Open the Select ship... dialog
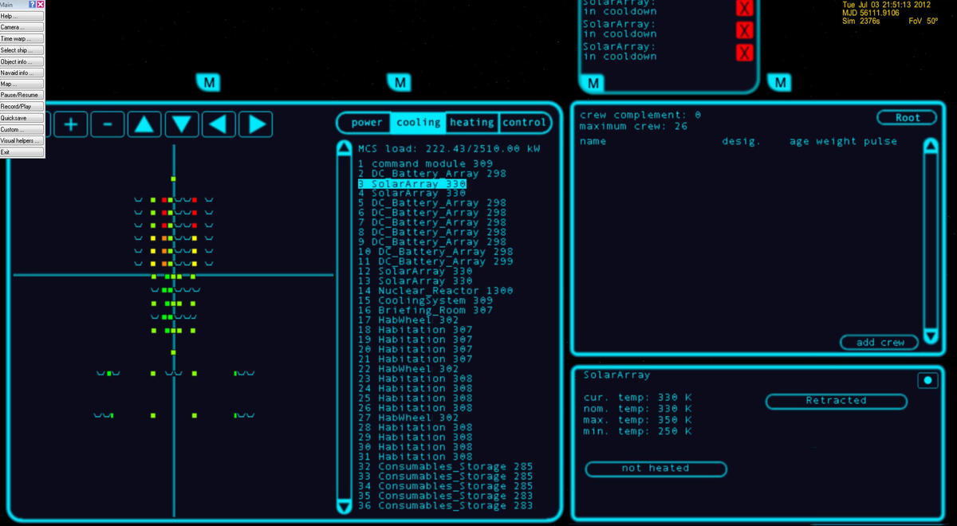This screenshot has height=526, width=957. click(22, 50)
